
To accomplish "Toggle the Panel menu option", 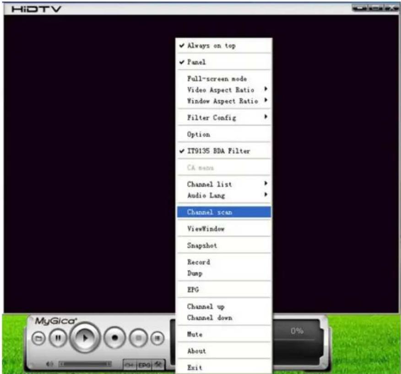I will click(224, 62).
